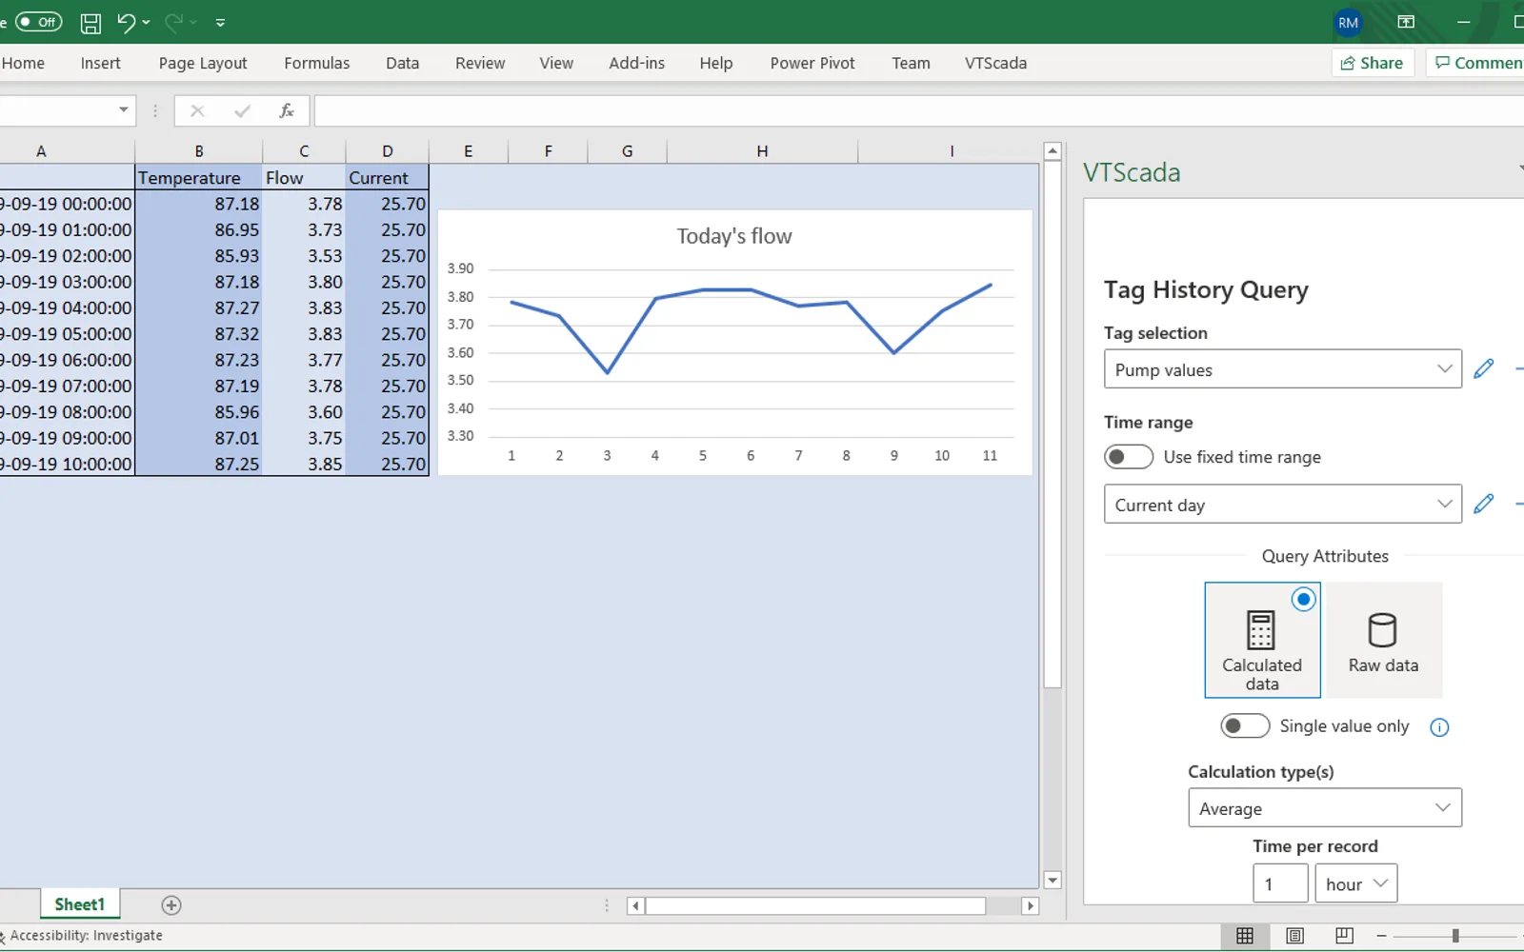The width and height of the screenshot is (1524, 952).
Task: Select the Raw data option
Action: point(1384,640)
